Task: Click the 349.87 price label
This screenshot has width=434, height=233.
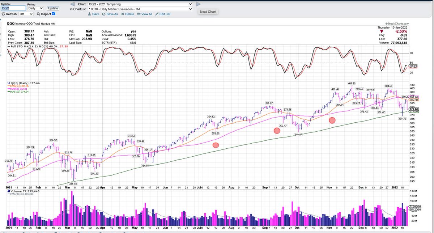Action: (299, 134)
